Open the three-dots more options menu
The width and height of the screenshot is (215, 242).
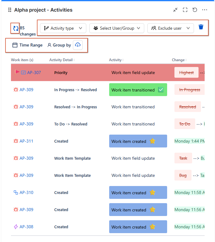click(205, 10)
